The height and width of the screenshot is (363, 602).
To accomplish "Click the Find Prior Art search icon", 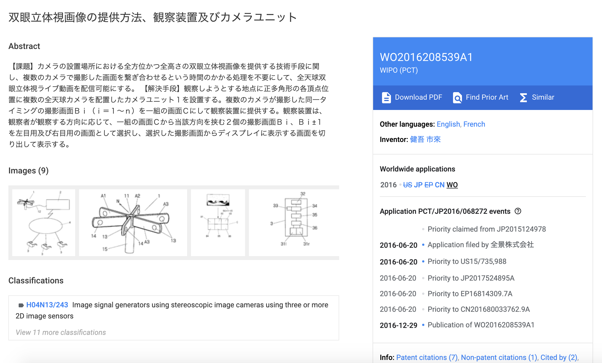I will (x=457, y=97).
